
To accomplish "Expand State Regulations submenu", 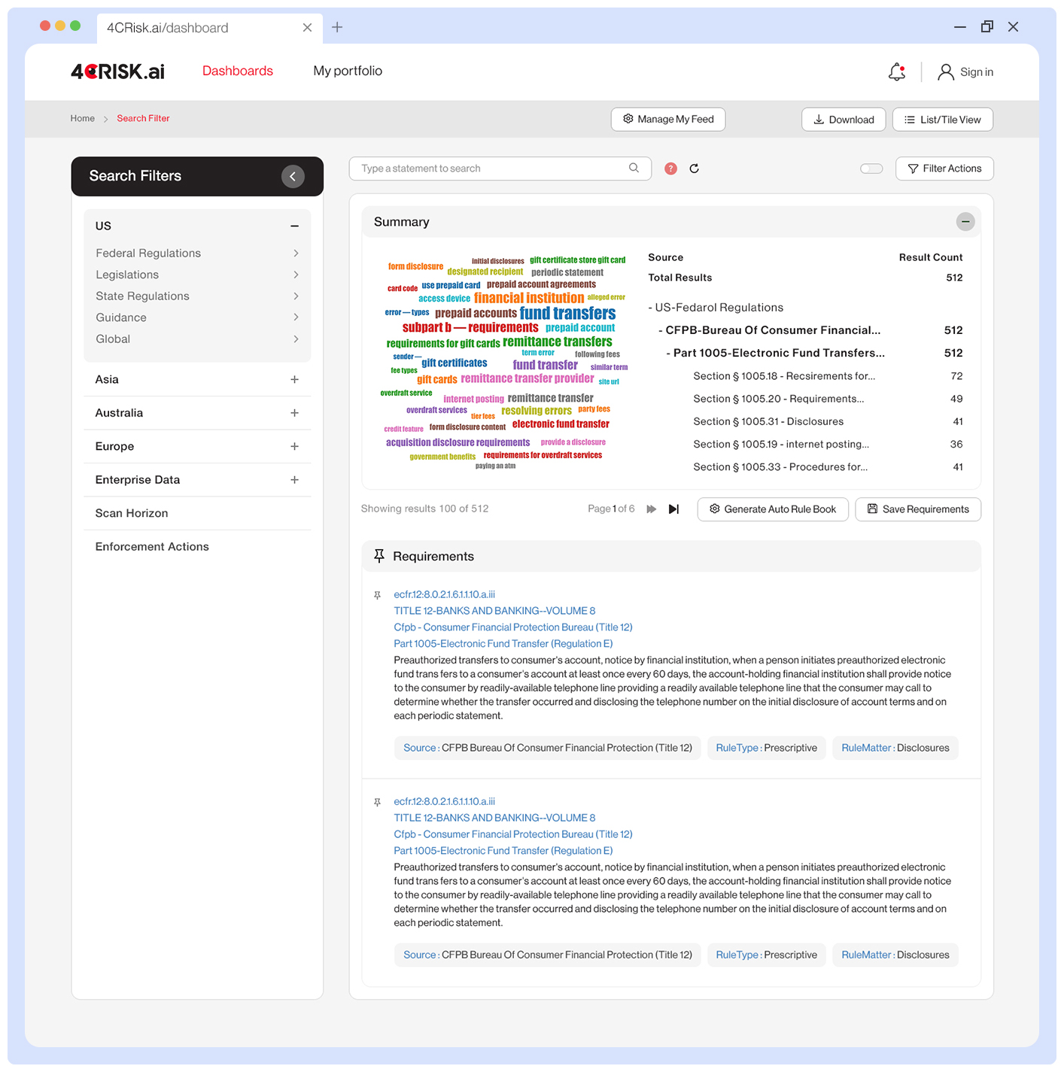I will (296, 296).
